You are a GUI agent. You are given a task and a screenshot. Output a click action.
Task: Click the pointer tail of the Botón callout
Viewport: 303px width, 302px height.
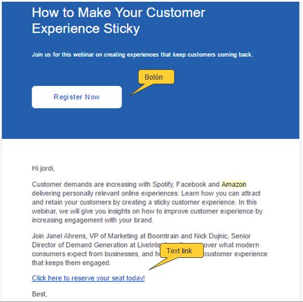[140, 90]
